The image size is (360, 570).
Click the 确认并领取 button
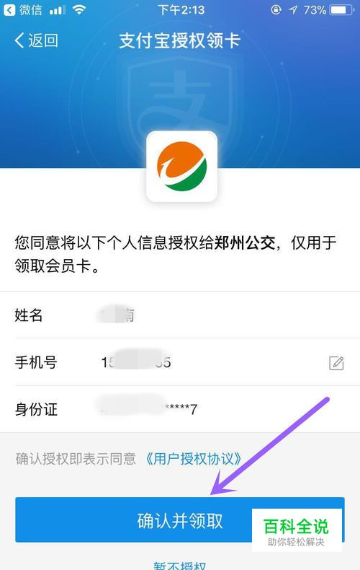point(179,519)
